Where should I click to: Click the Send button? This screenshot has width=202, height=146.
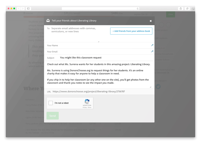53,116
